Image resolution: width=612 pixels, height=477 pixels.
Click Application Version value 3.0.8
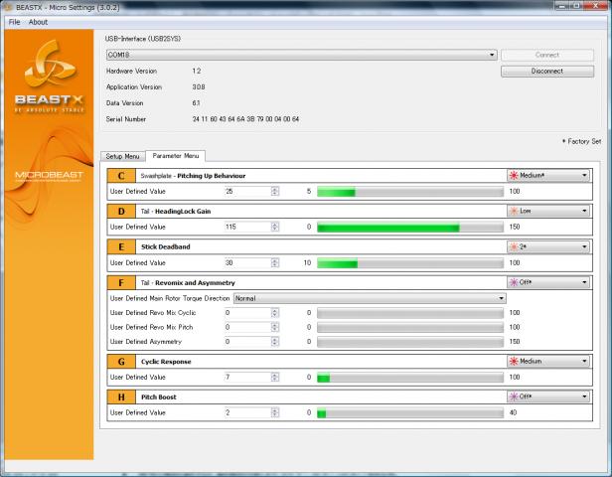(x=199, y=87)
